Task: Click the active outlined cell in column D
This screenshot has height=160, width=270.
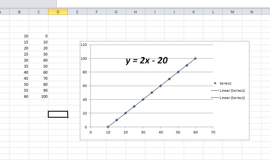Action: click(58, 114)
